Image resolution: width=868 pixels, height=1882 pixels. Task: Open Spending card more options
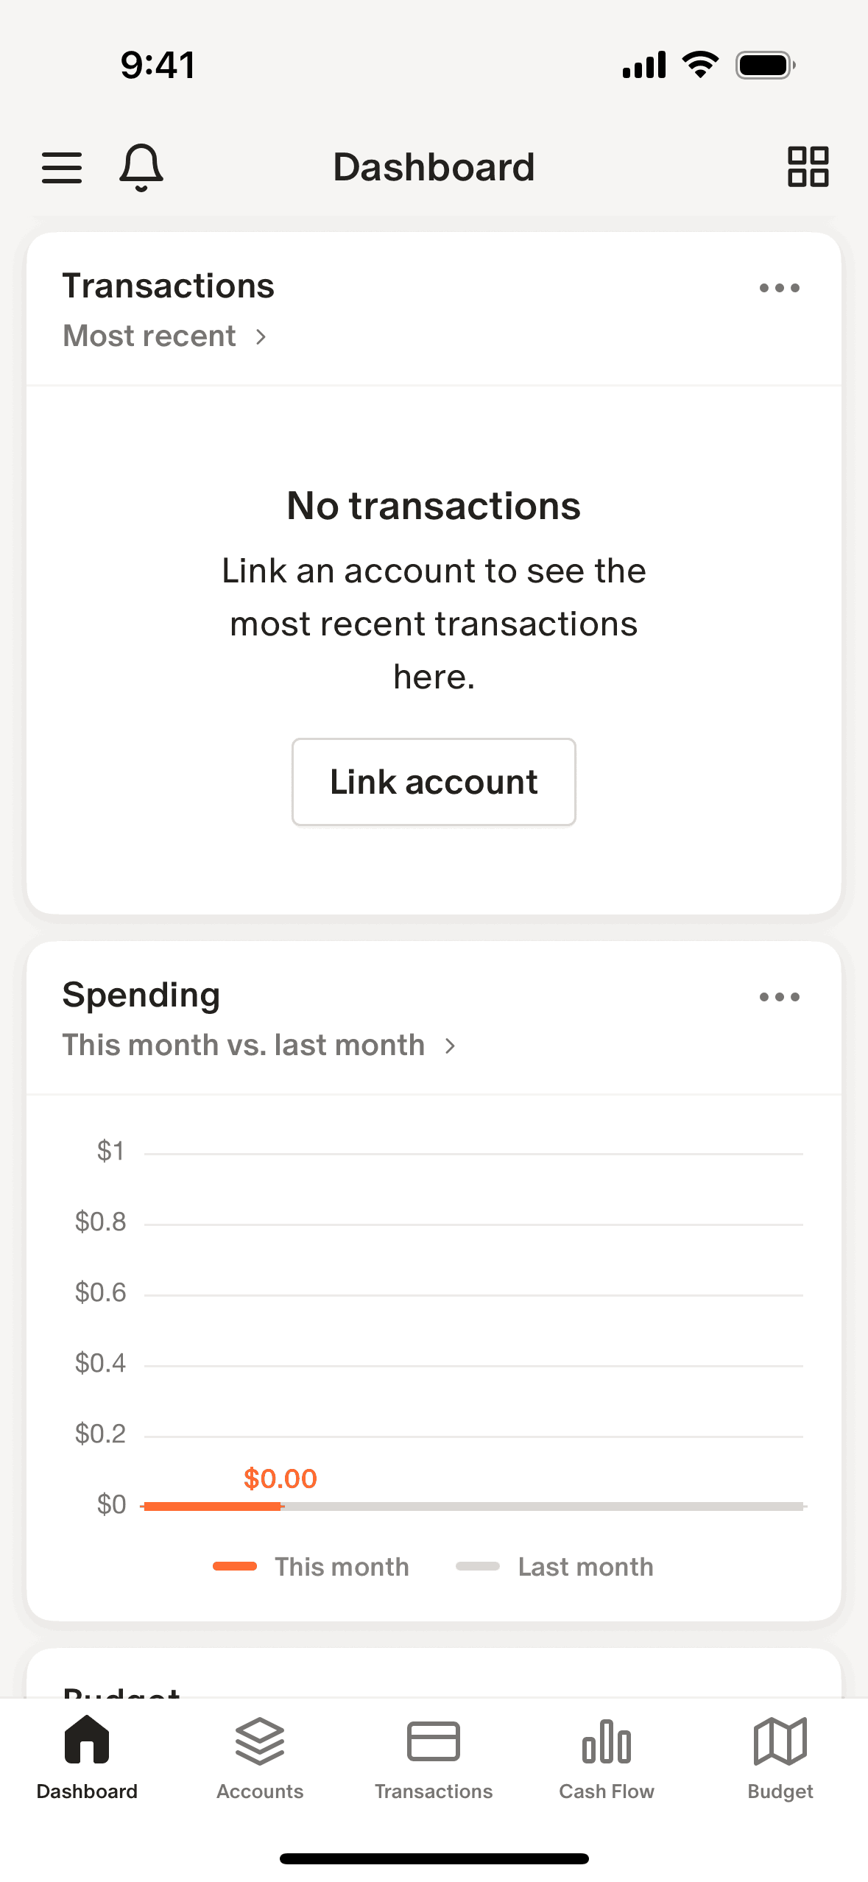click(x=779, y=997)
